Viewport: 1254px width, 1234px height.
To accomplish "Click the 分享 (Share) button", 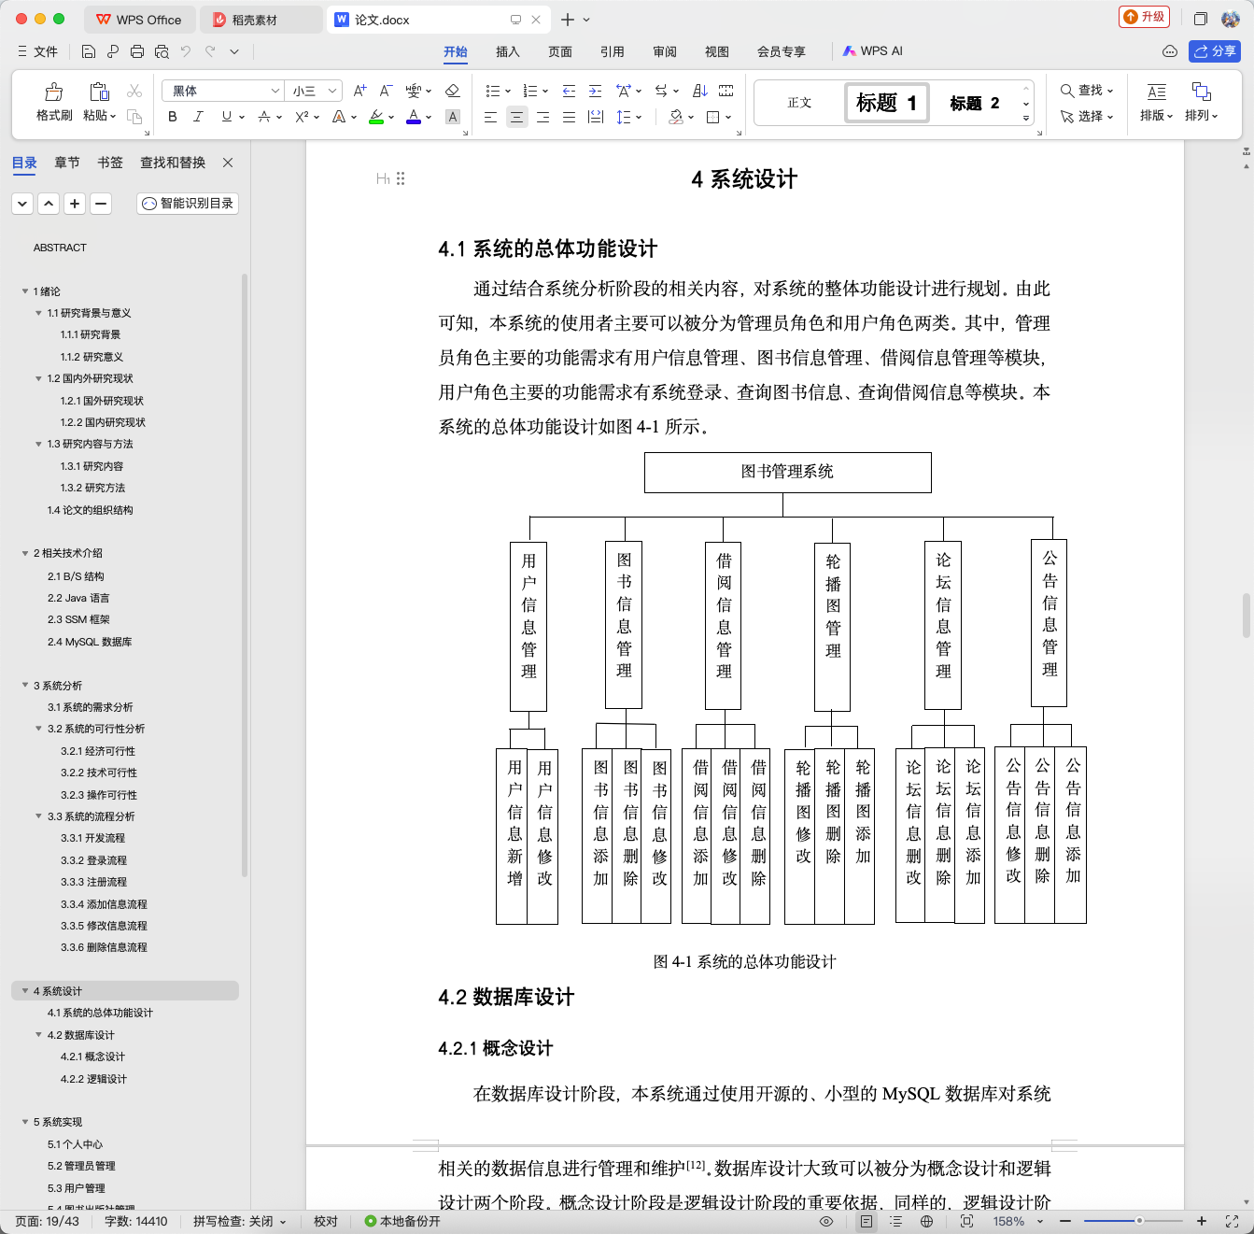I will 1215,51.
